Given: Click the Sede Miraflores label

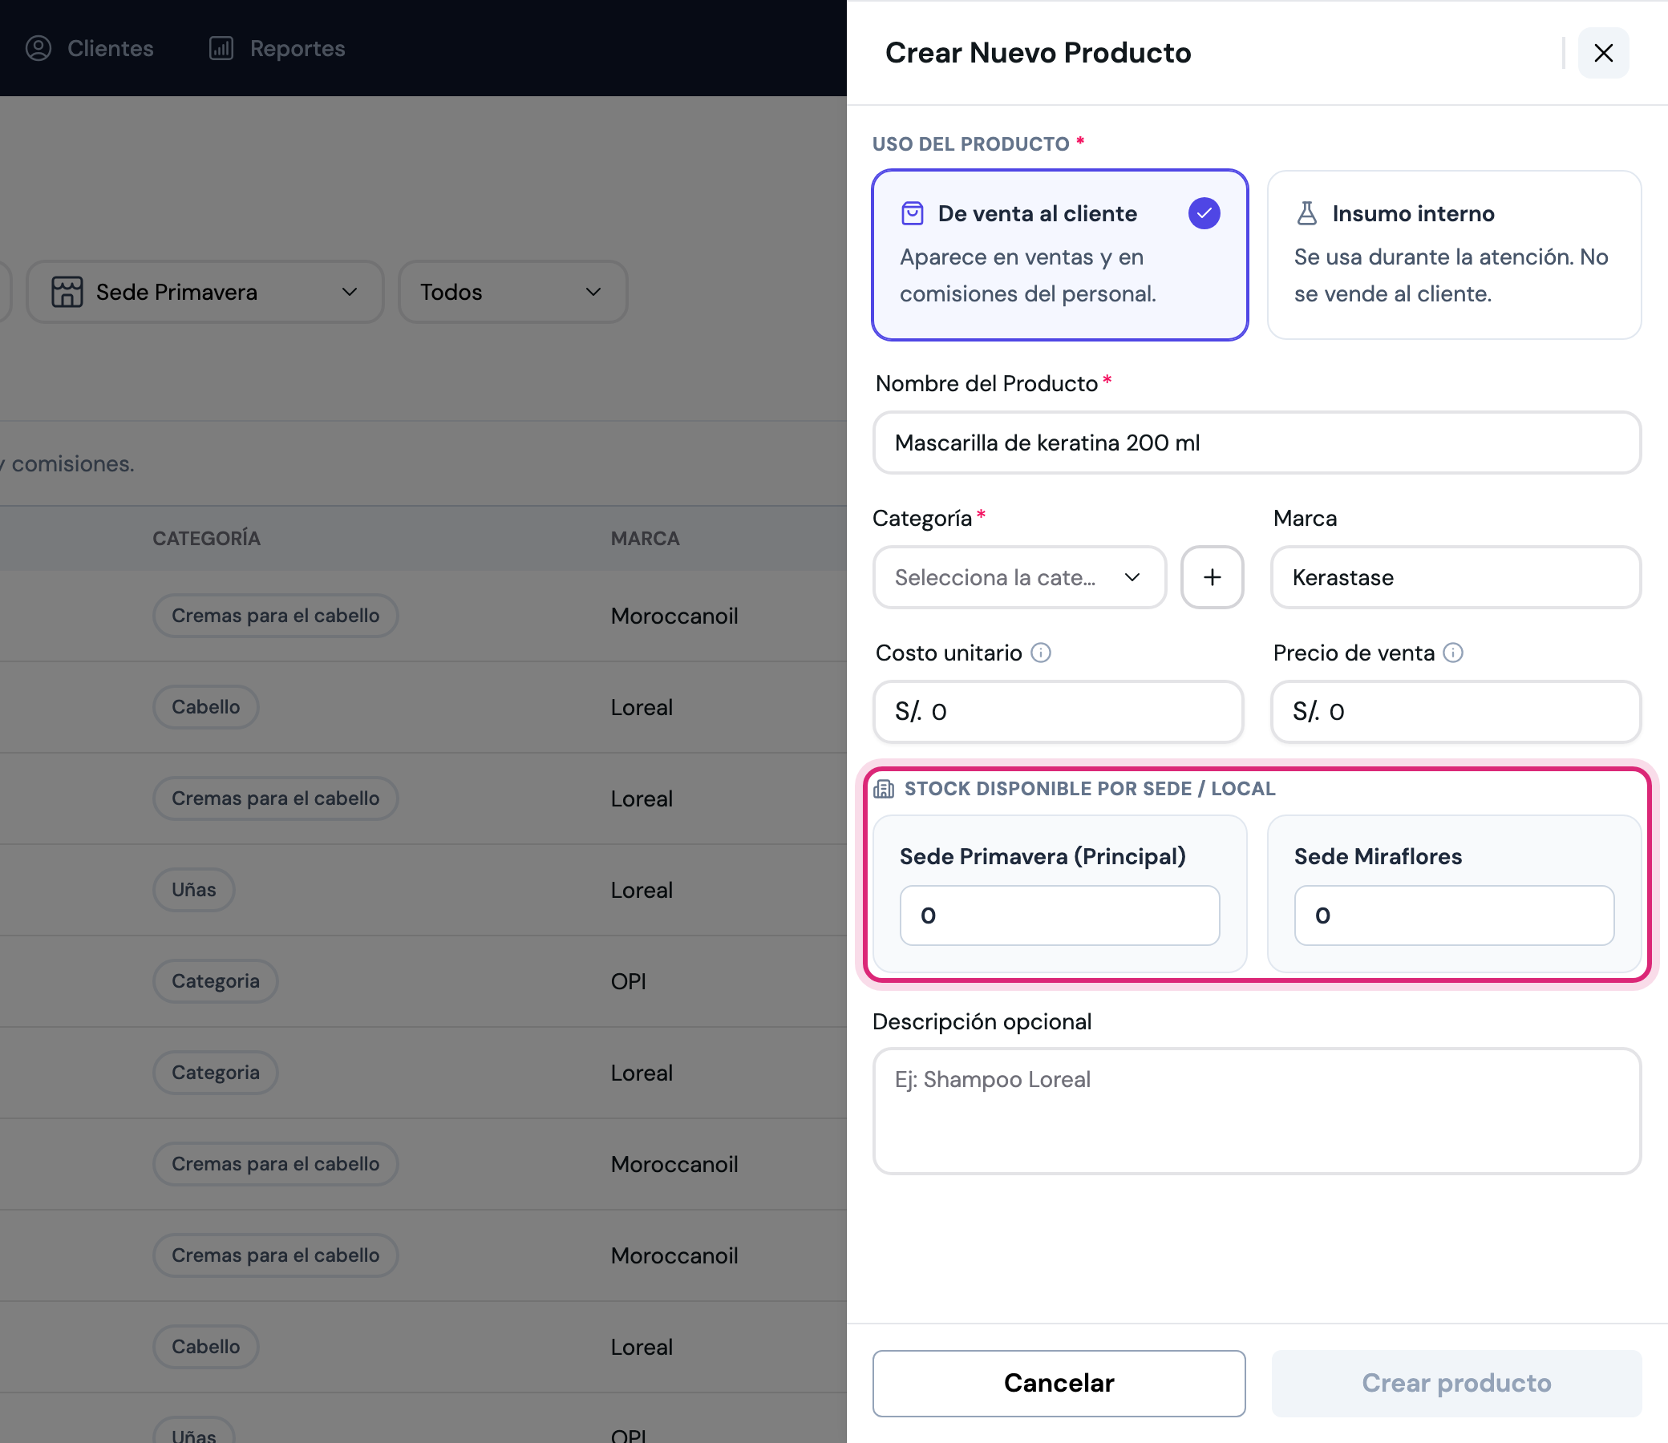Looking at the screenshot, I should pyautogui.click(x=1377, y=856).
